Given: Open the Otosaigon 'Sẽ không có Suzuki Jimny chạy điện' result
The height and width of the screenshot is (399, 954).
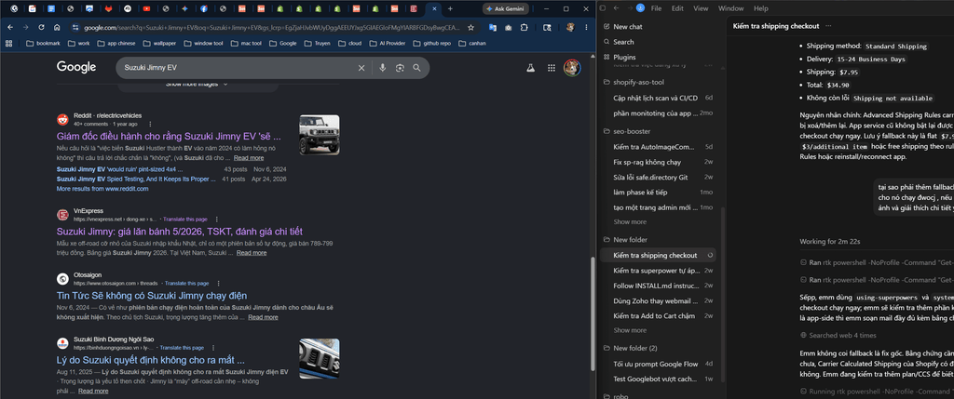Looking at the screenshot, I should [152, 296].
